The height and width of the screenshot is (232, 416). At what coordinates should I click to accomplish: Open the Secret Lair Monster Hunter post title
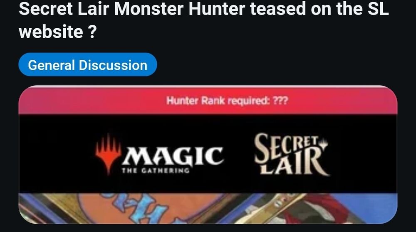pos(204,20)
